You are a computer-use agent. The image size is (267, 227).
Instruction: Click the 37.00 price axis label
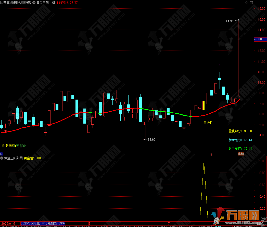[x=261, y=104]
